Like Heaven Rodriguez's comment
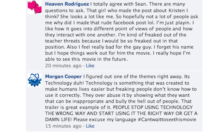211x132 pixels. pos(90,66)
